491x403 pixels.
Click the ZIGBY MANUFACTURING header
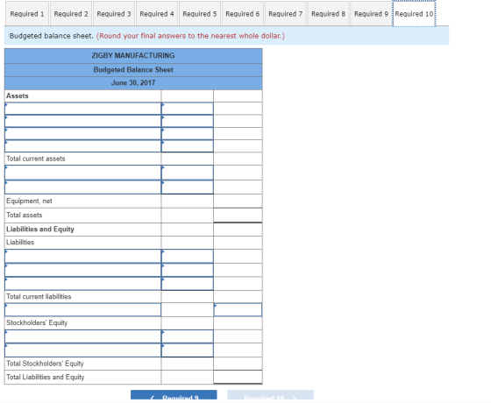(x=133, y=56)
